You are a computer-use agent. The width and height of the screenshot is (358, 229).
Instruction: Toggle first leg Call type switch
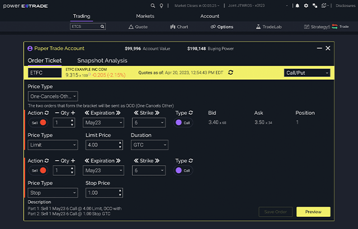tap(182, 123)
